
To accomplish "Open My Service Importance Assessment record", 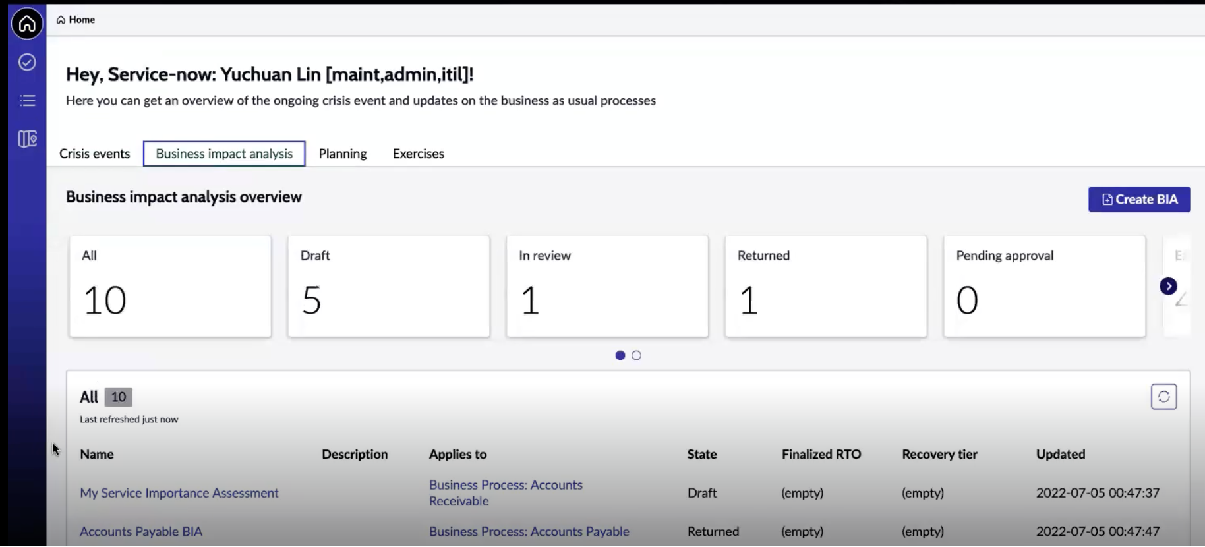I will (179, 493).
